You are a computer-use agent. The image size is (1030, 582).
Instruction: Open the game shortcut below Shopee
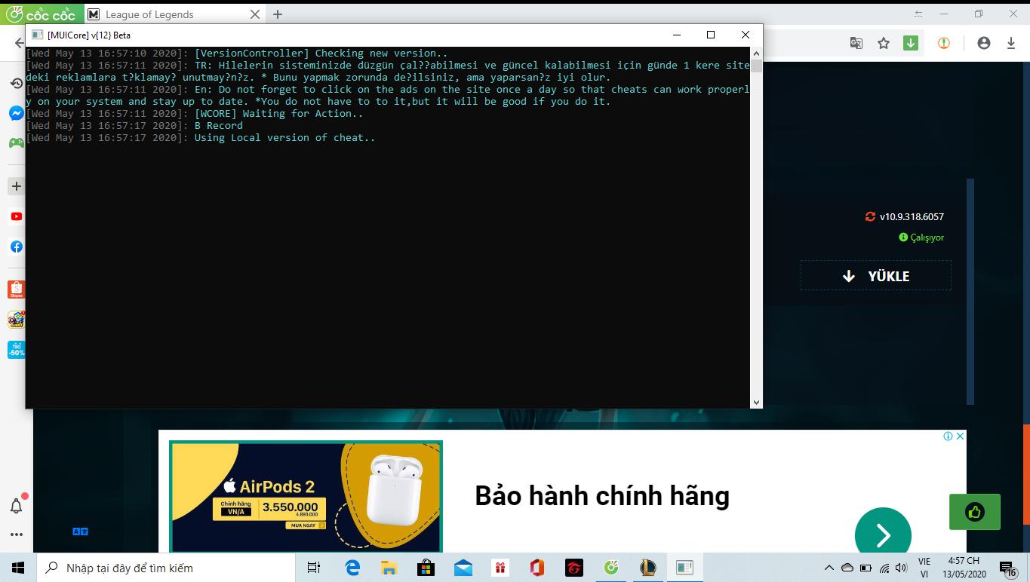(16, 320)
